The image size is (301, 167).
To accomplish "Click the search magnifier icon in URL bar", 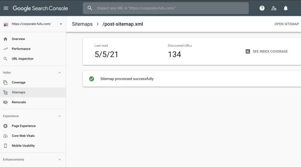I will click(x=90, y=8).
